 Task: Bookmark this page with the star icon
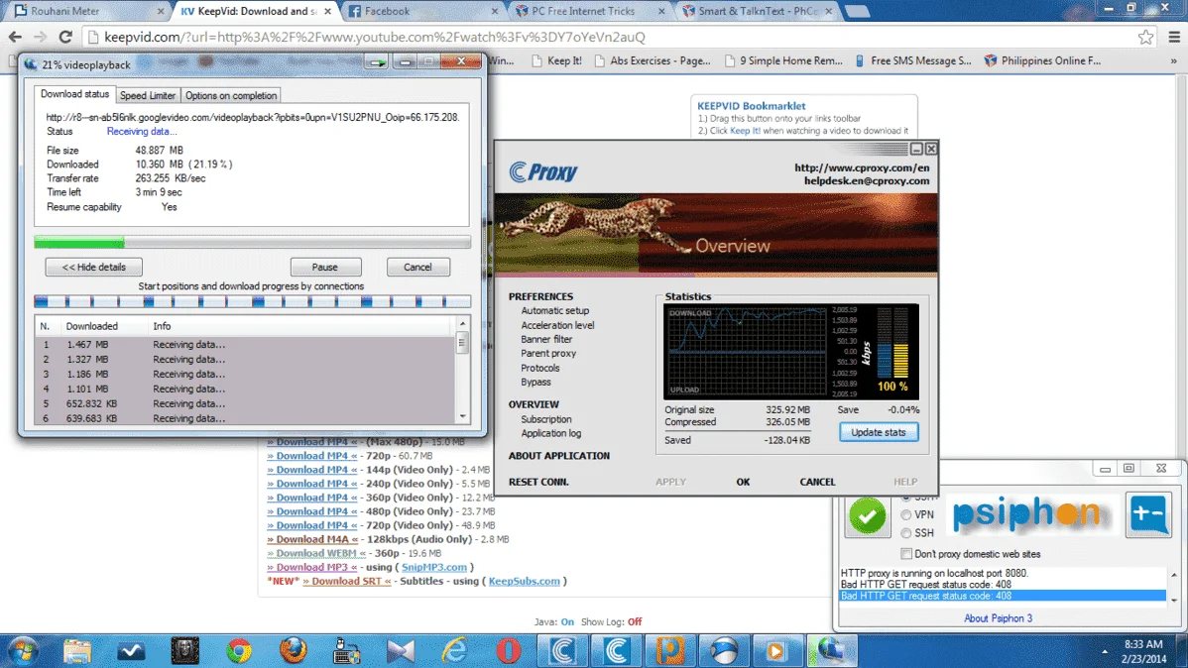coord(1145,37)
